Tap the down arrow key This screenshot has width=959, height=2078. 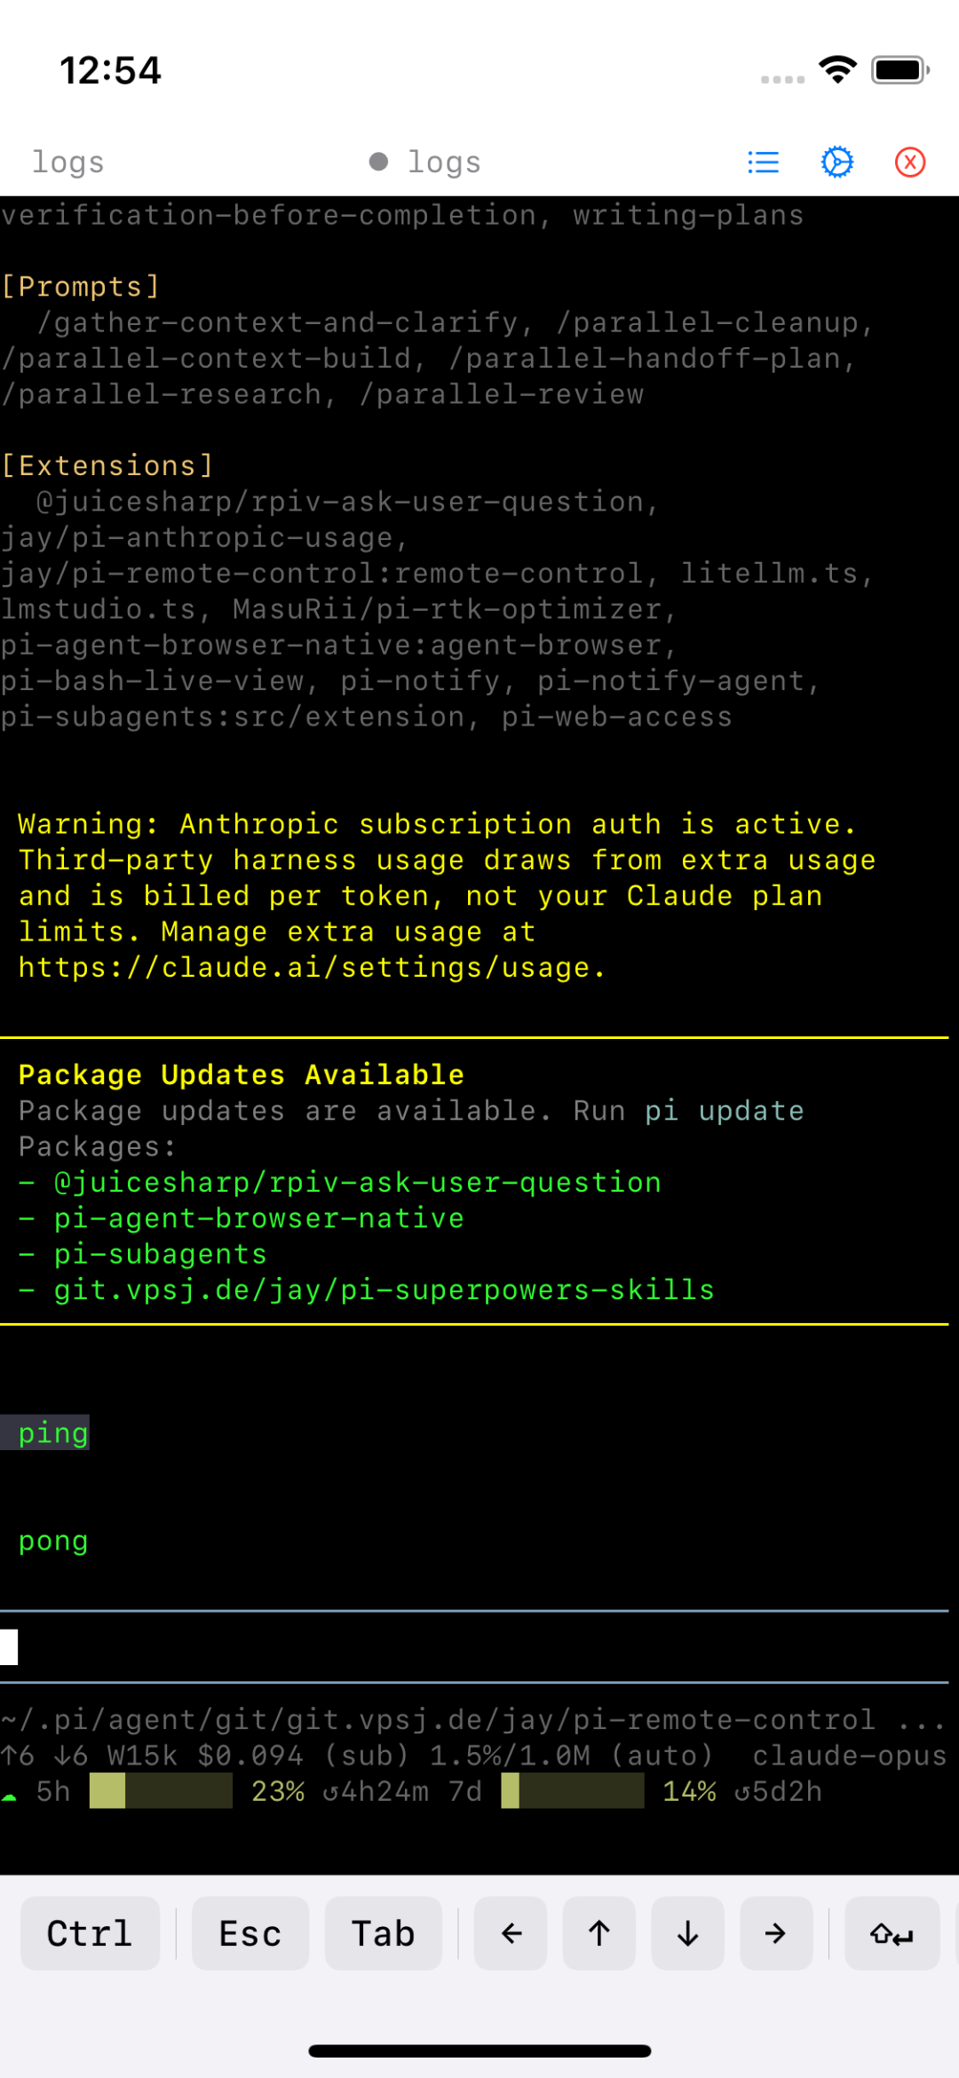click(x=688, y=1933)
